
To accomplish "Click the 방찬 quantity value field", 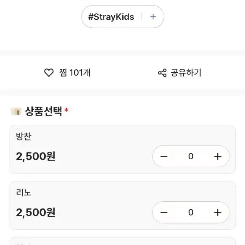I will 191,156.
